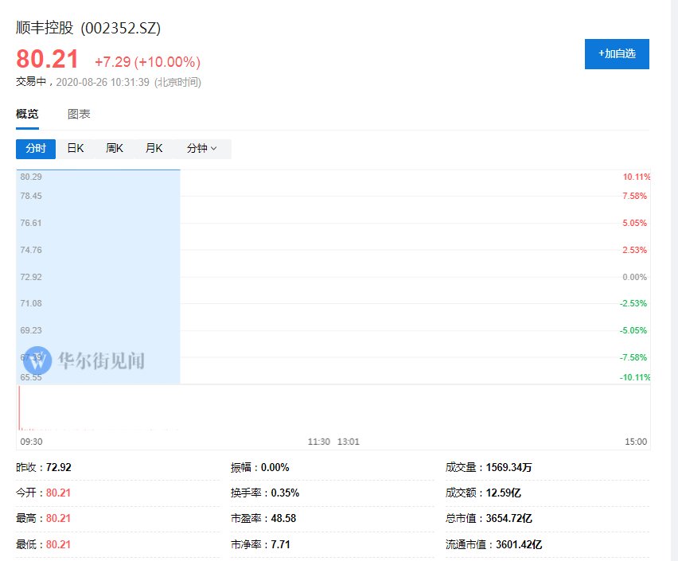
Task: Click the change value +7.29 (+10.00%)
Action: pos(147,62)
